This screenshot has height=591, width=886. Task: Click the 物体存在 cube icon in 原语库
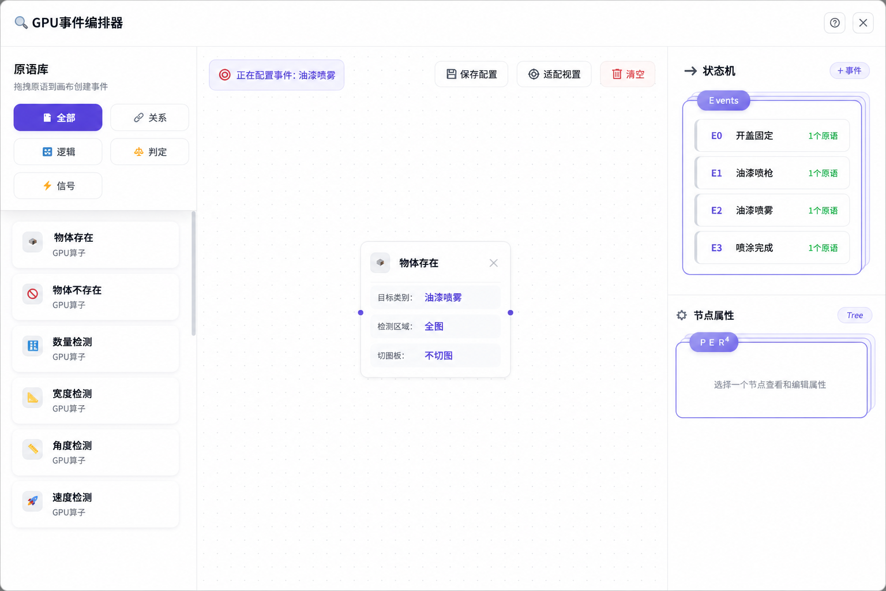coord(33,242)
